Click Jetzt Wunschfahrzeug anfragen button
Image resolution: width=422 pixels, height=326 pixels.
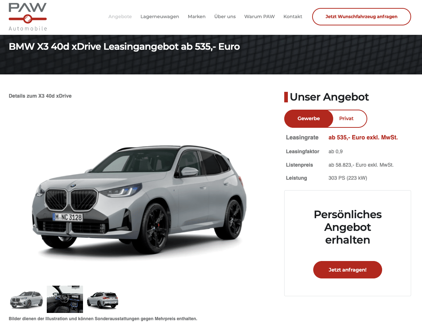click(361, 17)
